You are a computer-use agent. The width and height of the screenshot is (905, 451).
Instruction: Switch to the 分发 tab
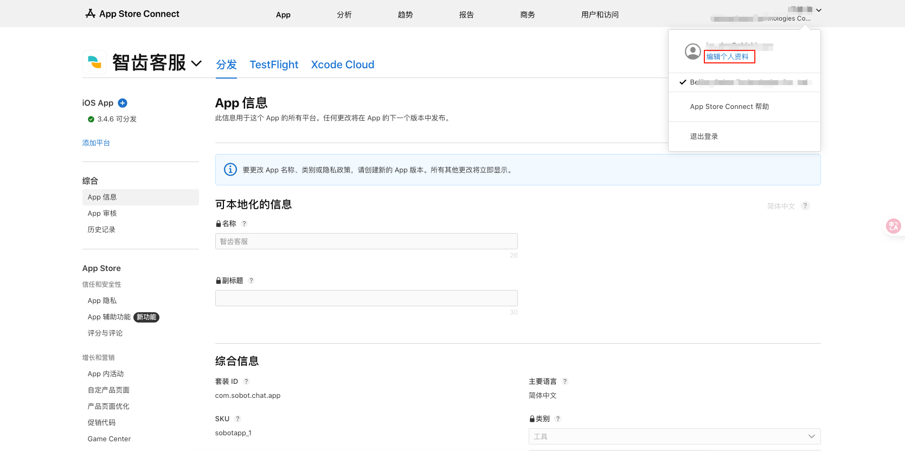point(226,65)
